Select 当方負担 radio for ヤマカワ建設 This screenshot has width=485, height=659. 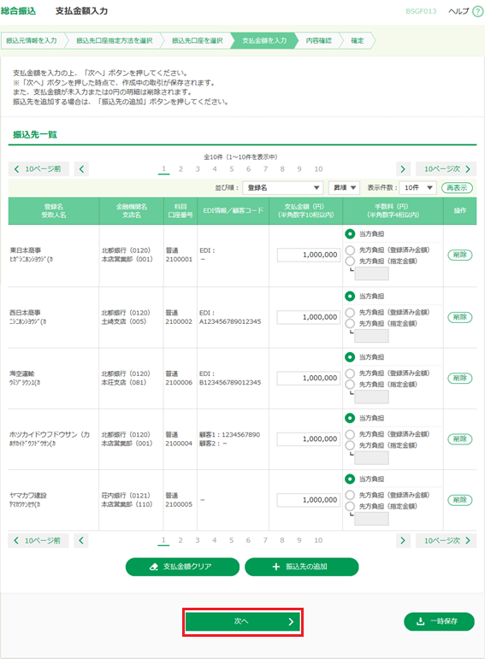point(350,479)
